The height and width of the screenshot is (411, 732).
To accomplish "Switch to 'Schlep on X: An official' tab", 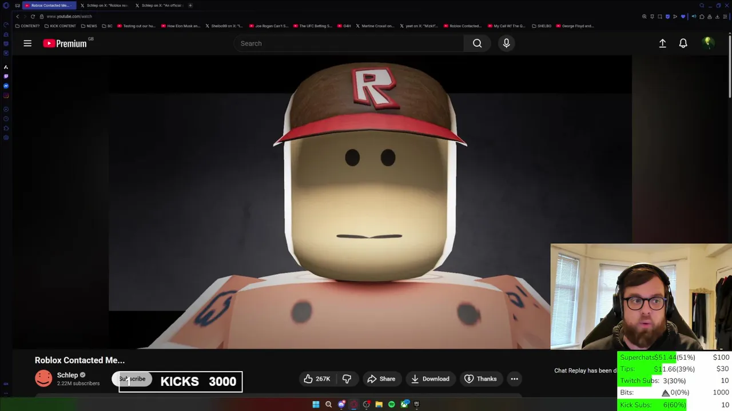I will point(160,6).
